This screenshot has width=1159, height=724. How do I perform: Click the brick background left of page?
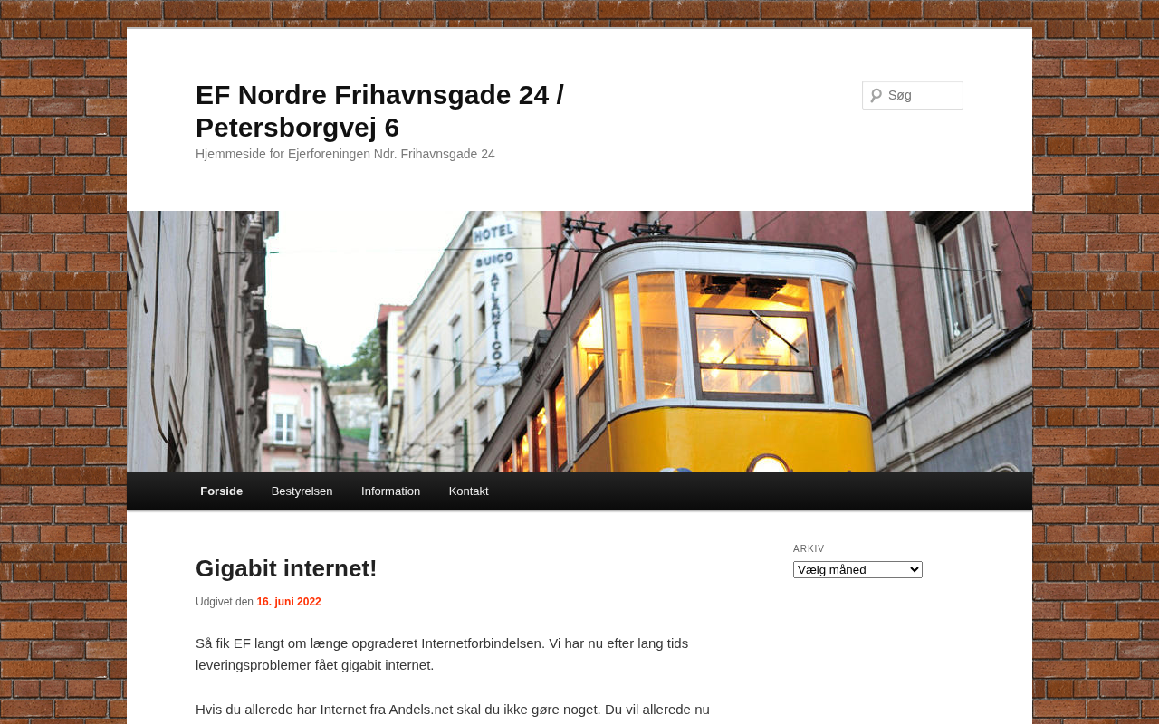point(63,362)
